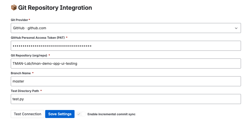Expand the Git Provider dropdown chevron
This screenshot has width=248, height=125.
[236, 28]
